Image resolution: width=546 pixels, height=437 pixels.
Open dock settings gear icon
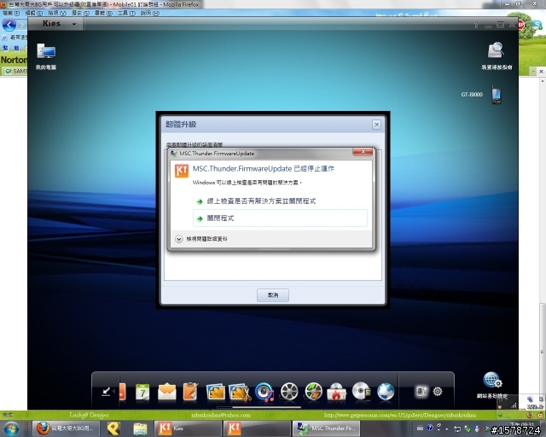pos(438,392)
